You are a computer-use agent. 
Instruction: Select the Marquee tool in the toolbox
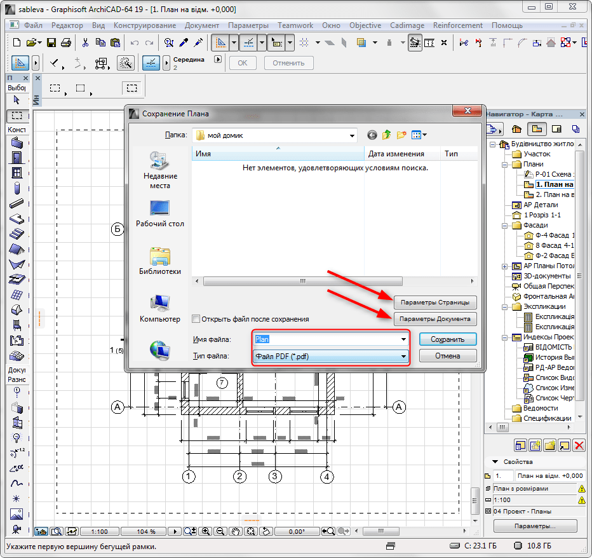point(17,116)
